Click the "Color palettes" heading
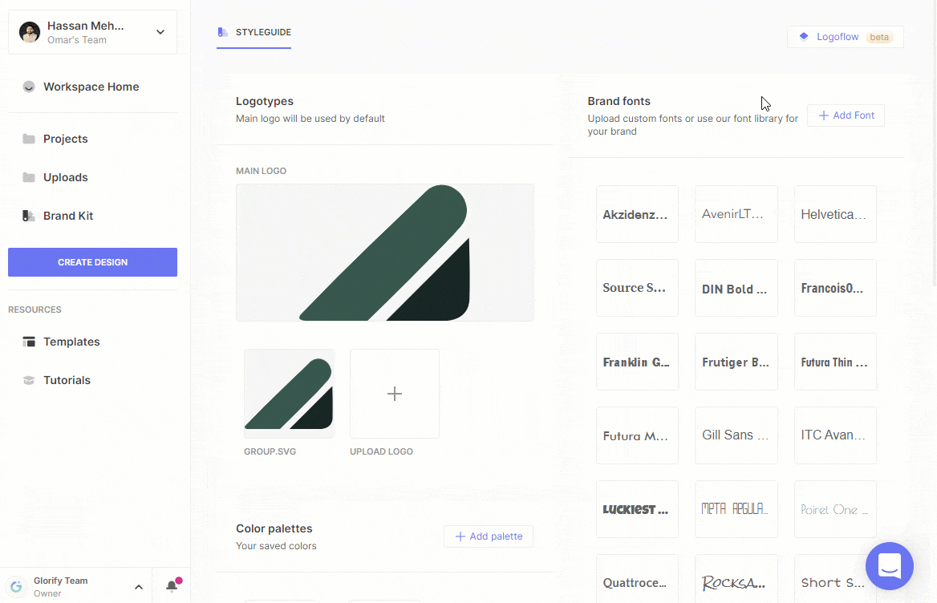The width and height of the screenshot is (937, 603). point(274,529)
